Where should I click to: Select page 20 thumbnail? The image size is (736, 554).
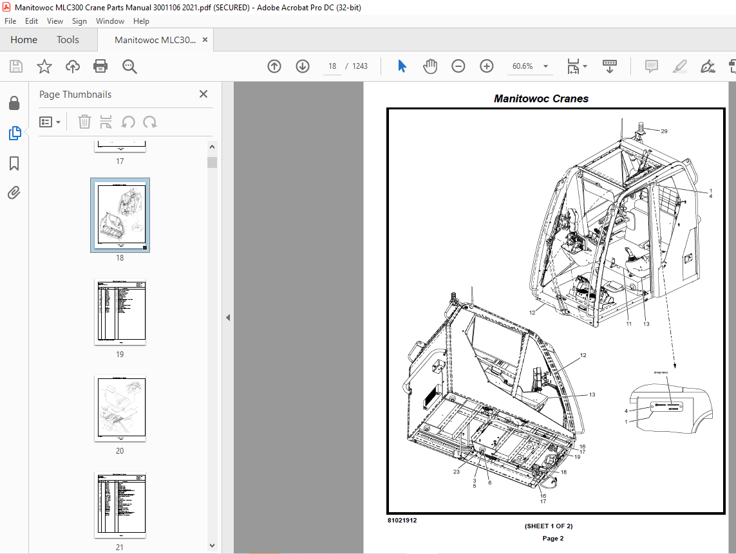pos(120,409)
